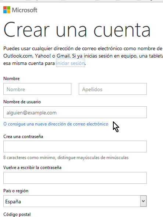Click the 'Nombre de usuario' label
This screenshot has width=163, height=217.
click(x=22, y=102)
